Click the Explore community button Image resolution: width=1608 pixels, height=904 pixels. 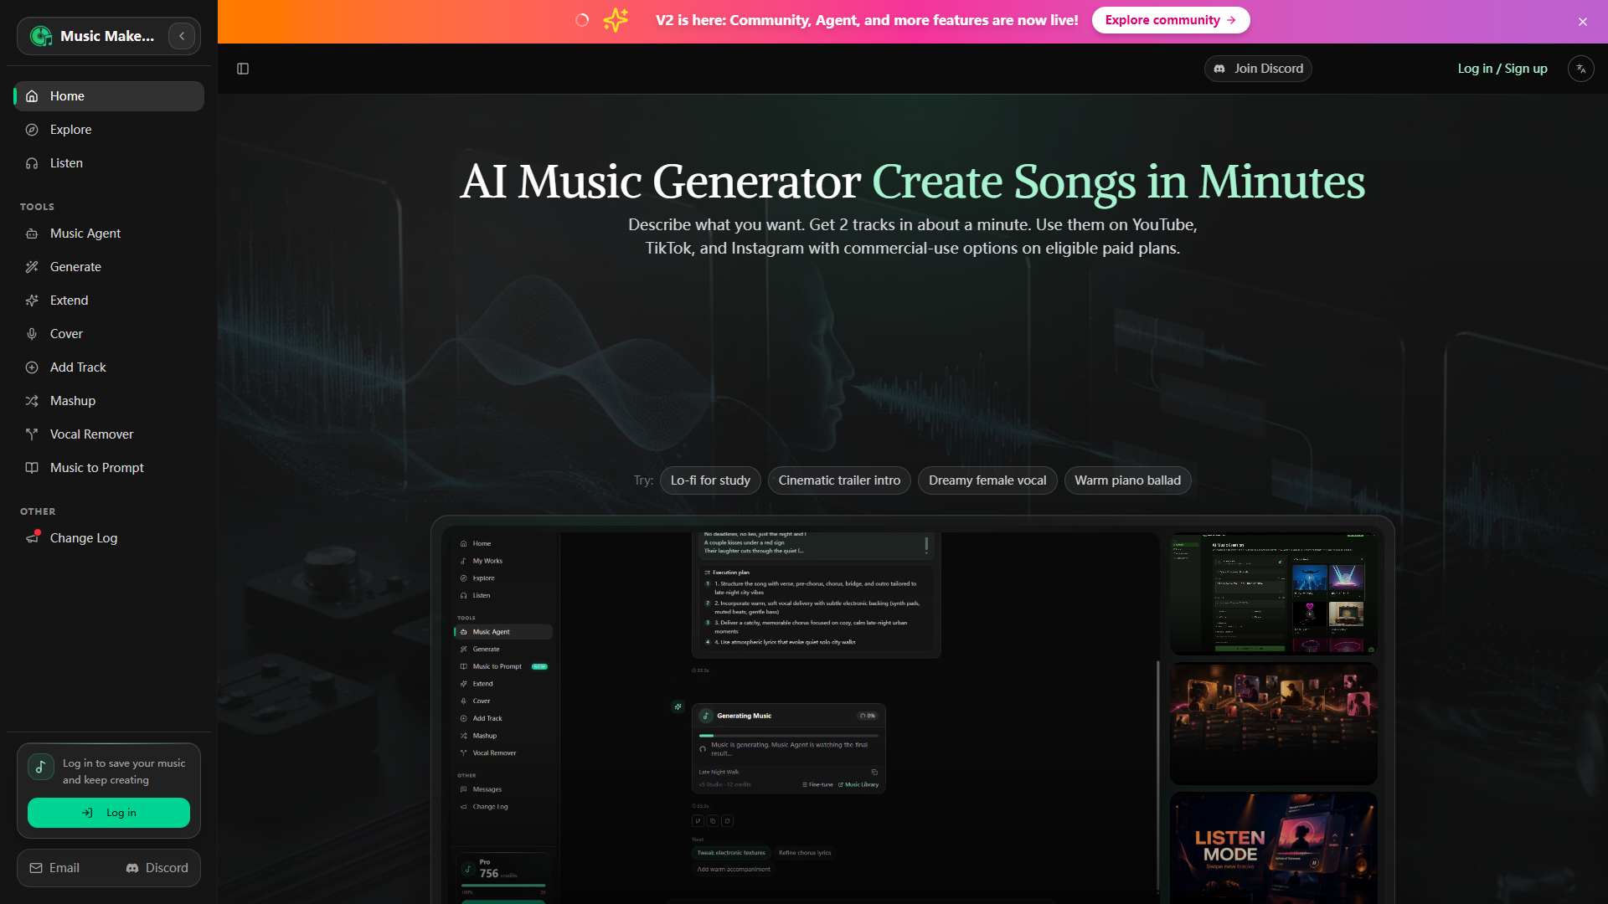pos(1171,20)
